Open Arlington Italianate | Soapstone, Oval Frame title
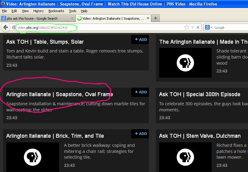Image resolution: width=248 pixels, height=172 pixels. pos(60,94)
